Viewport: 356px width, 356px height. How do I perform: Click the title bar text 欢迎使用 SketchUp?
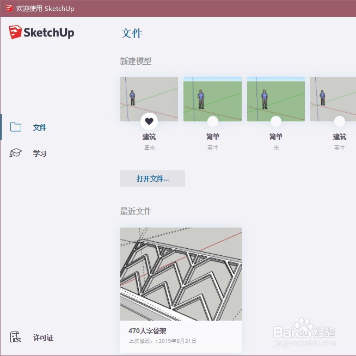coord(45,8)
